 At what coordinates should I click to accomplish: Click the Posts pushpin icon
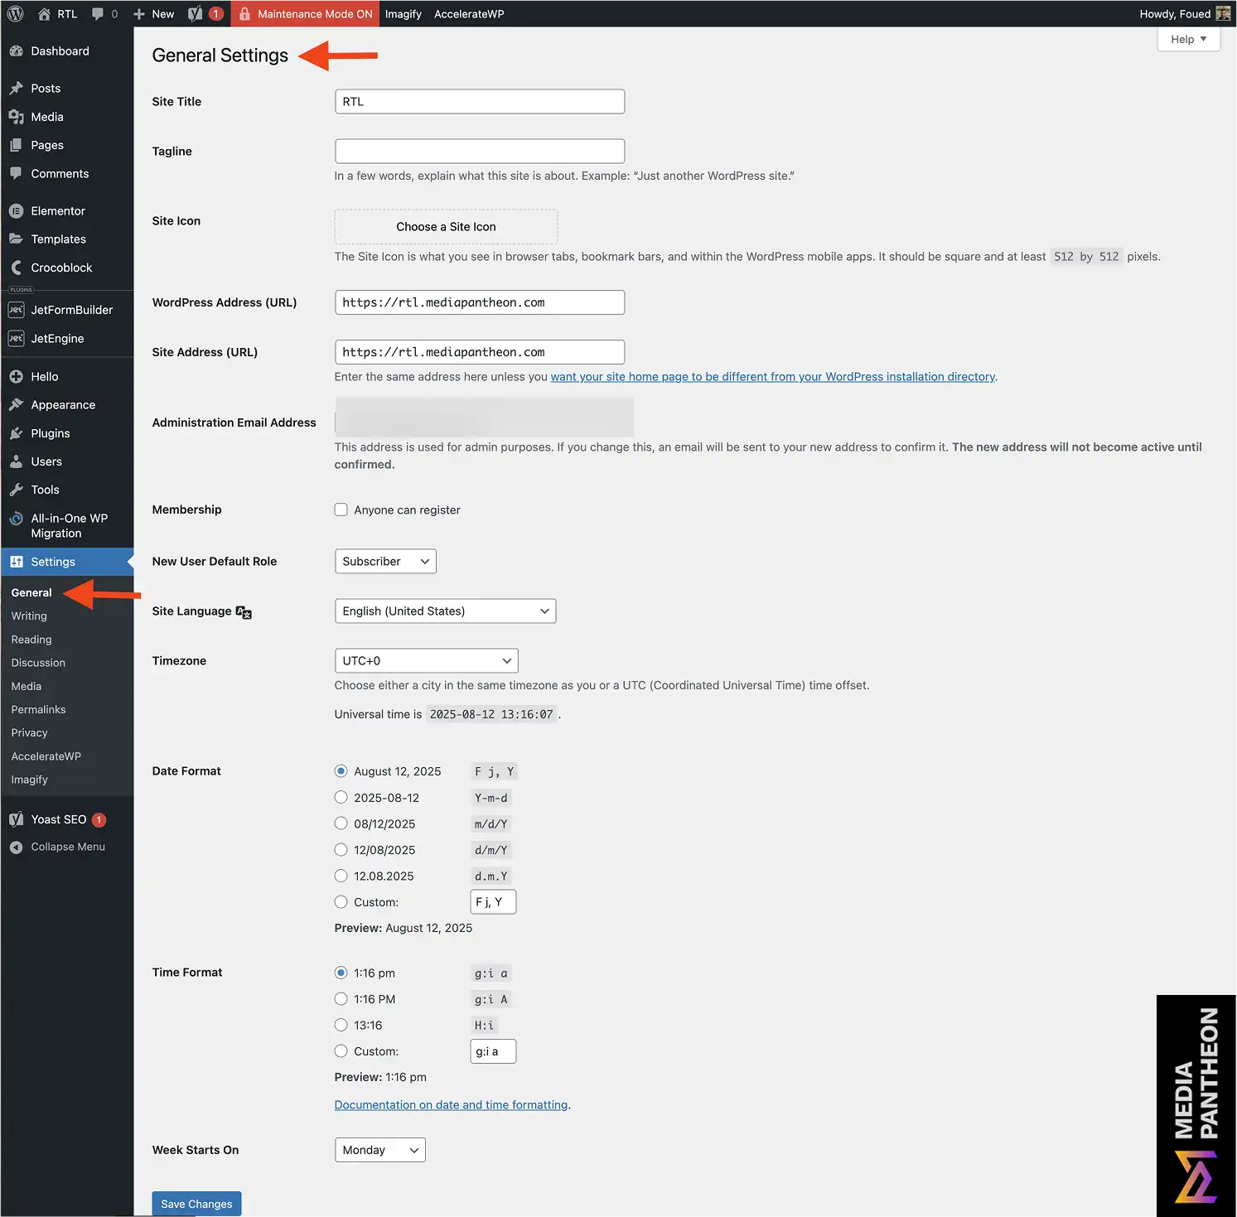16,88
